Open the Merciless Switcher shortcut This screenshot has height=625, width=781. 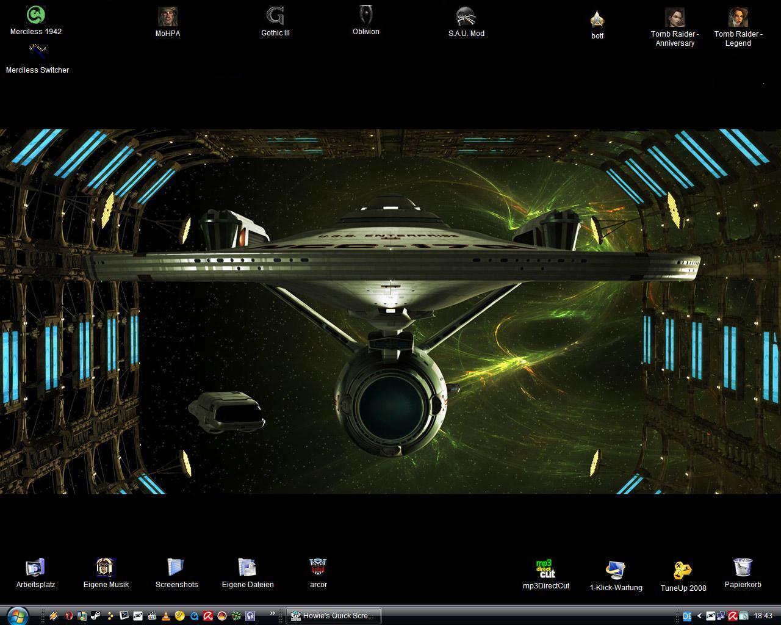pyautogui.click(x=37, y=59)
